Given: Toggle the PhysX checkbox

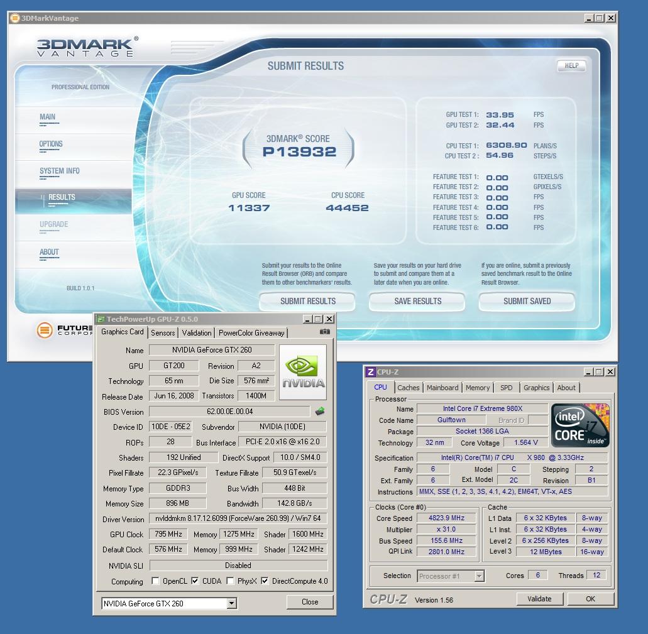Looking at the screenshot, I should 230,581.
